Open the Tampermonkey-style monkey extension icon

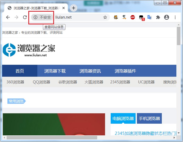click(x=116, y=17)
